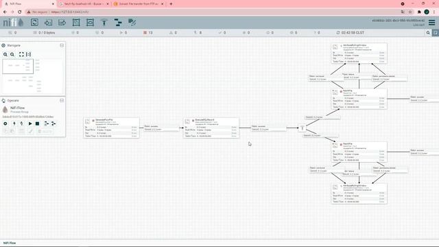Image resolution: width=439 pixels, height=247 pixels.
Task: Open a new browser tab
Action: (171, 4)
